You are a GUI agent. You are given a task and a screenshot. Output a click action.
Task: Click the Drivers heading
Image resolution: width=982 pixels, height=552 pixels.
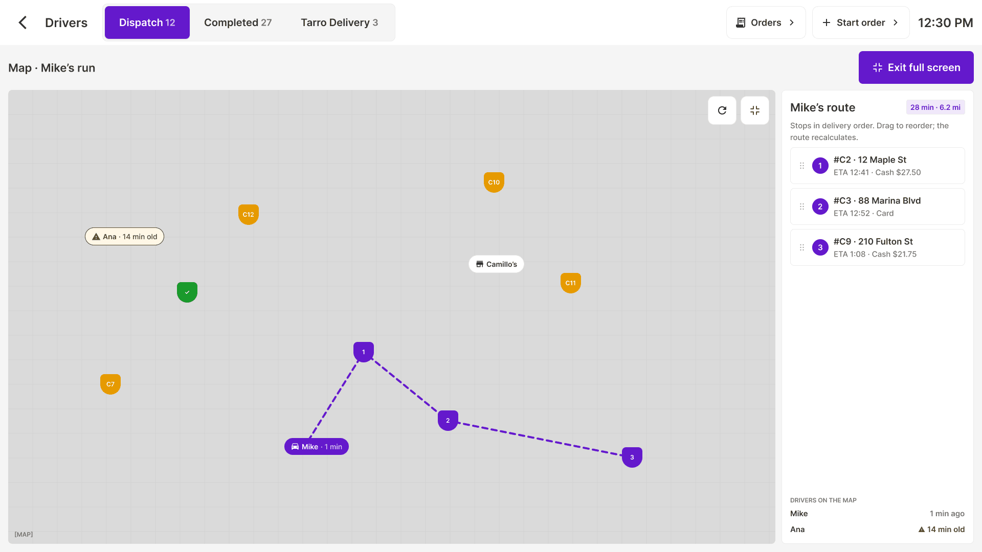(x=66, y=22)
